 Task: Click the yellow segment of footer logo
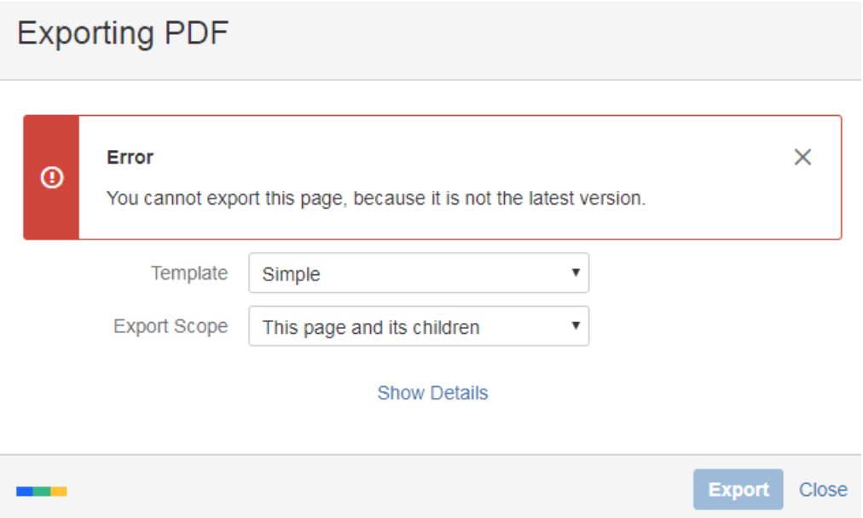(x=59, y=491)
